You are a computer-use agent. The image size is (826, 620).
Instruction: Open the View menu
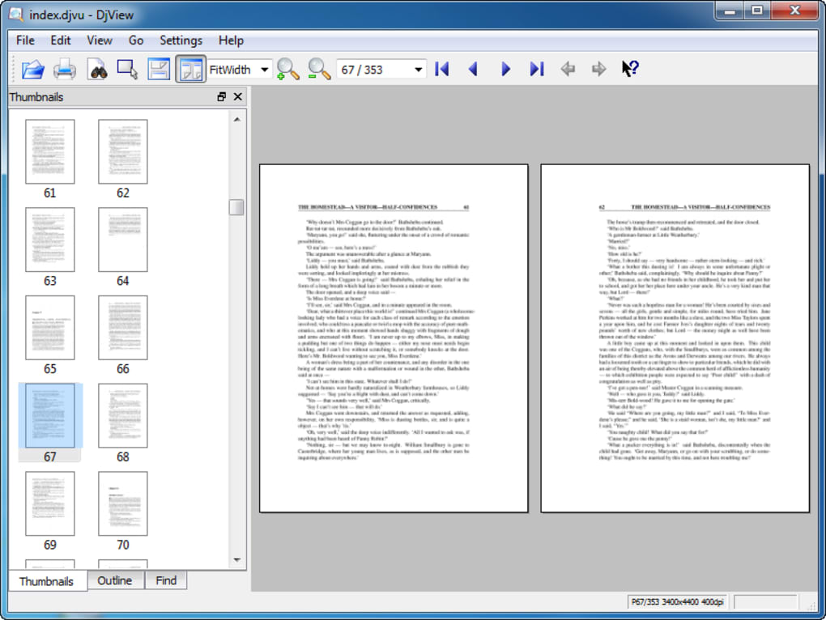pos(100,40)
